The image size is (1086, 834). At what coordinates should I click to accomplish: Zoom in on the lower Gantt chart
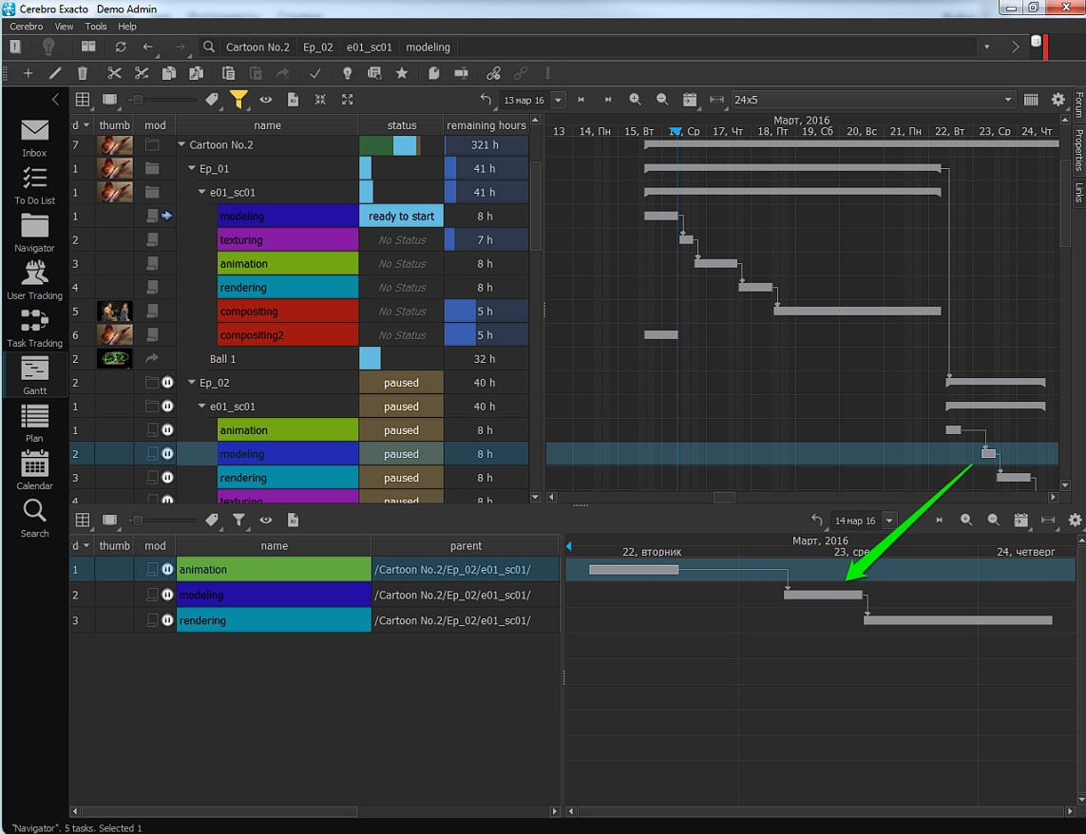point(966,521)
